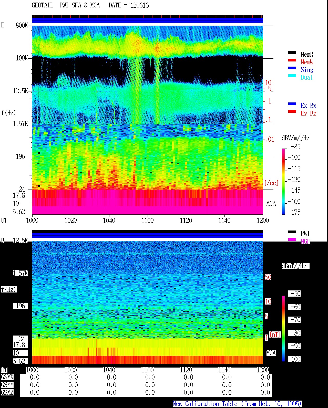Viewport: 328px width, 408px height.
Task: Click the [nT] magnetic axis label
Action: [x=275, y=334]
